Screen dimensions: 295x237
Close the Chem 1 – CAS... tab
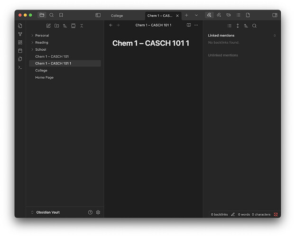177,16
